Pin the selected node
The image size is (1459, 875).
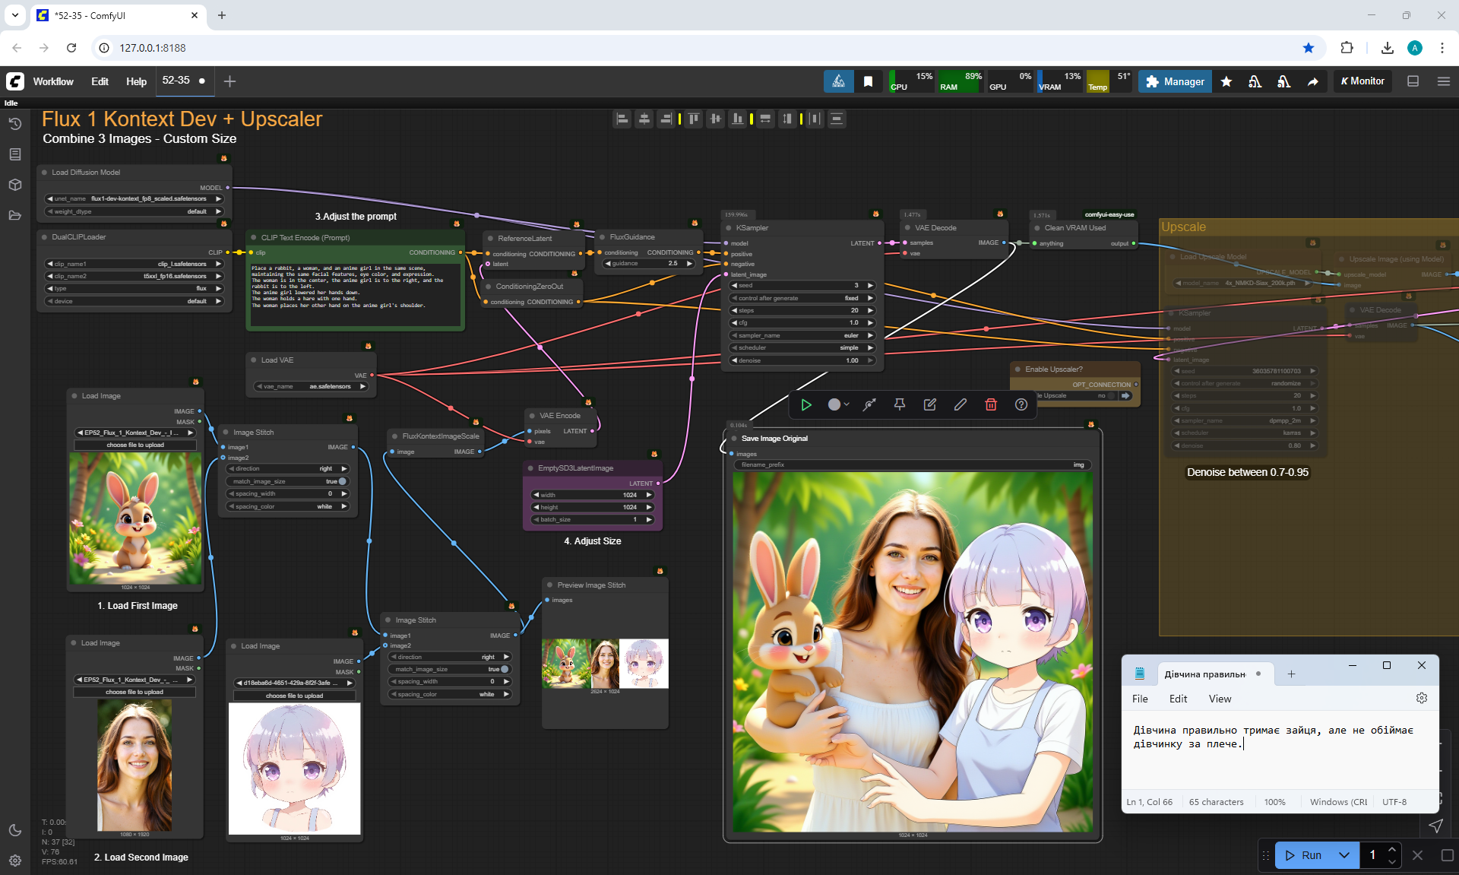[x=900, y=405]
